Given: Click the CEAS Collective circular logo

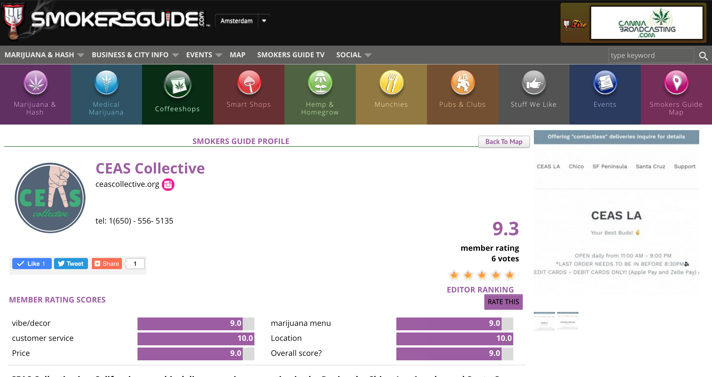Looking at the screenshot, I should (50, 198).
